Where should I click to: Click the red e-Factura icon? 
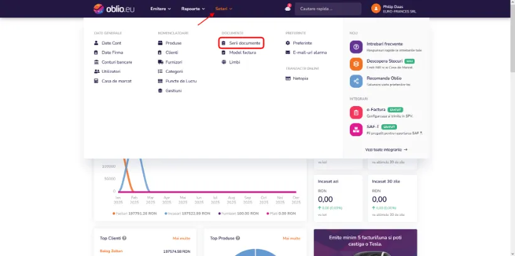(356, 112)
